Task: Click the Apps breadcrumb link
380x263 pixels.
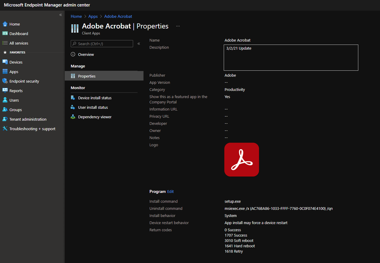Action: pyautogui.click(x=93, y=16)
